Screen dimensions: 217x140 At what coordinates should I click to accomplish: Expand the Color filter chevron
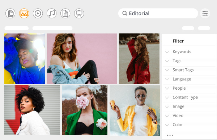(167, 125)
